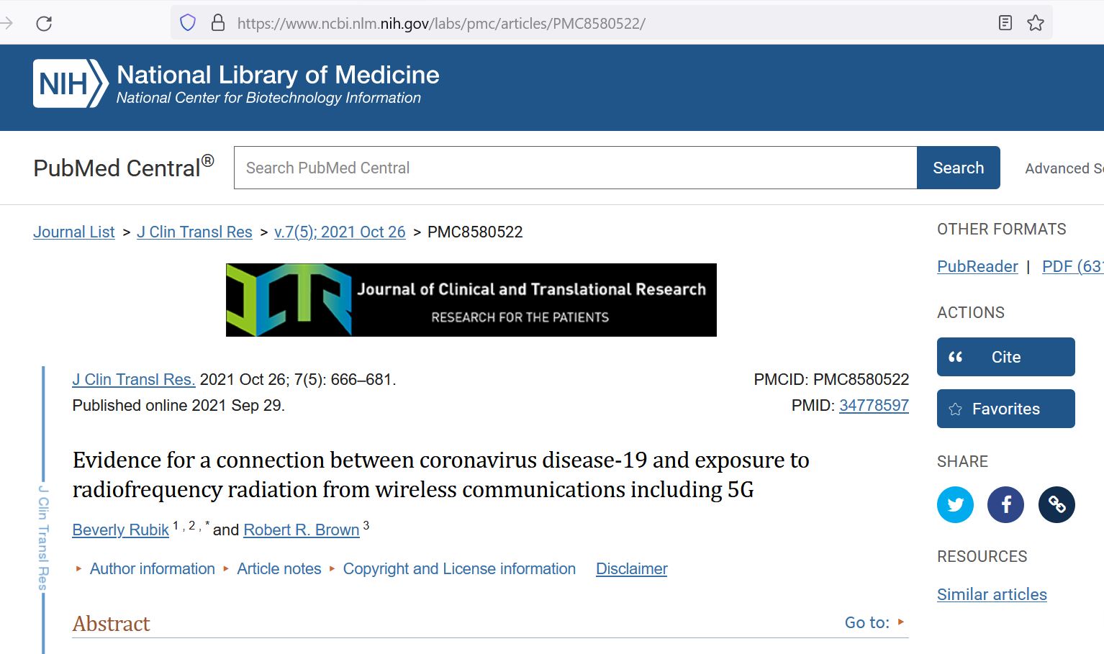The width and height of the screenshot is (1104, 654).
Task: Share the article on Twitter
Action: [955, 504]
